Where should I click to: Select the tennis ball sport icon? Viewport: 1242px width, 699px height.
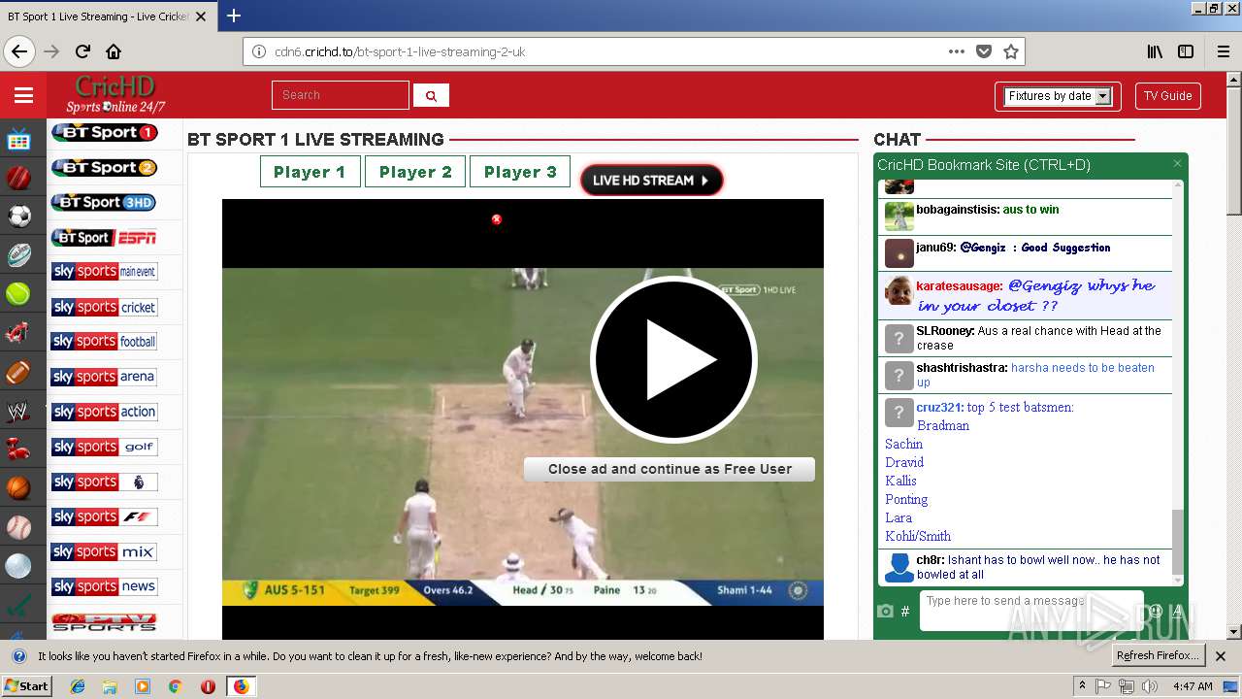click(x=18, y=294)
